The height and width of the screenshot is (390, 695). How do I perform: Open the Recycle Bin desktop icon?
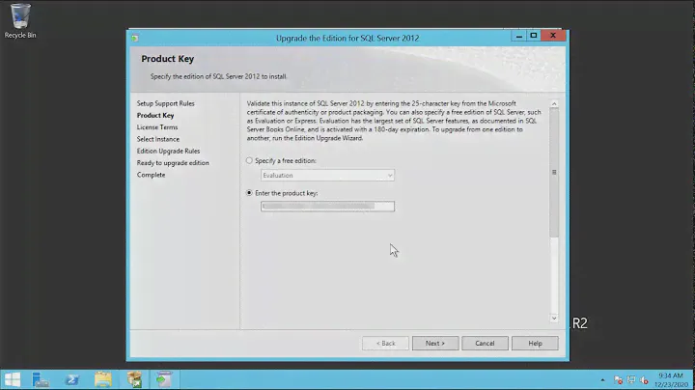tap(19, 19)
